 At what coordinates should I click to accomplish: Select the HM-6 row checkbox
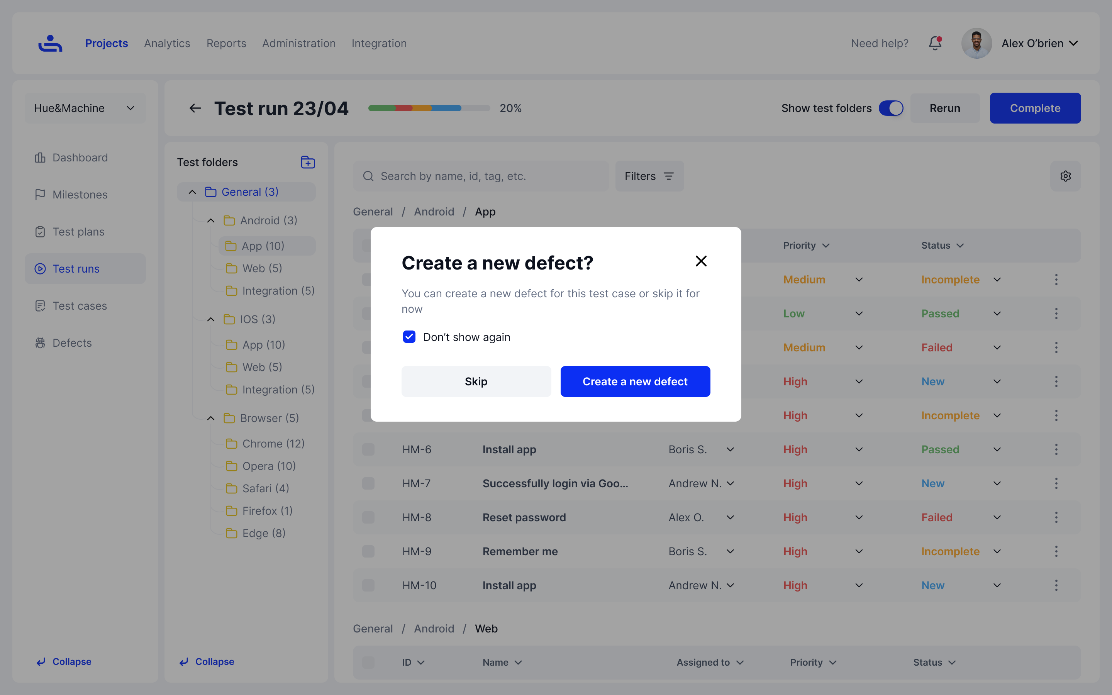(368, 449)
